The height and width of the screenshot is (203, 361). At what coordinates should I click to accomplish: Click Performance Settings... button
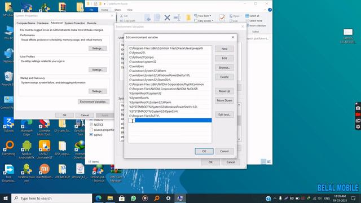(x=98, y=48)
